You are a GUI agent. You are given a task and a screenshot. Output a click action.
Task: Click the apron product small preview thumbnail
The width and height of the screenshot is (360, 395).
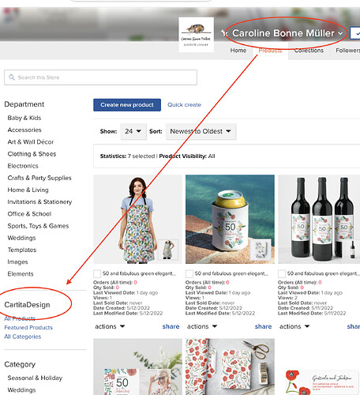(168, 250)
